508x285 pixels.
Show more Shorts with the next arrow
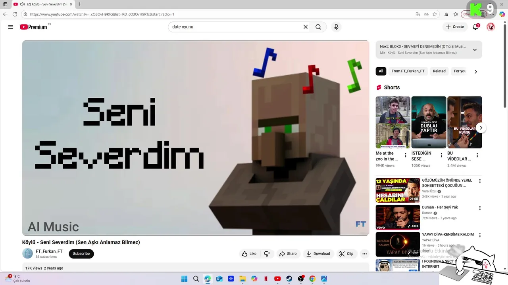481,128
